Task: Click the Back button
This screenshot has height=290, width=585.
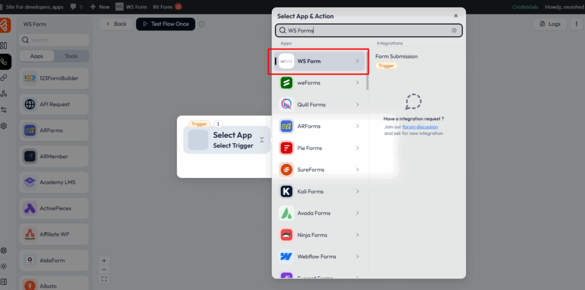Action: click(x=115, y=24)
